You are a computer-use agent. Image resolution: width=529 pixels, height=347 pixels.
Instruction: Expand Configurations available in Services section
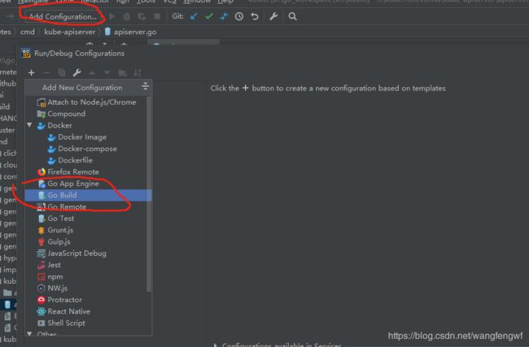(215, 345)
